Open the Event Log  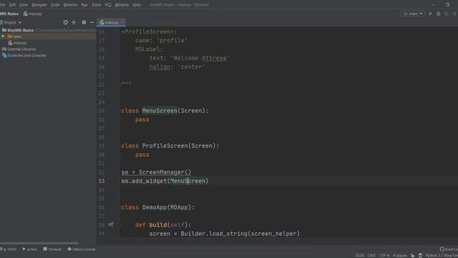point(449,249)
